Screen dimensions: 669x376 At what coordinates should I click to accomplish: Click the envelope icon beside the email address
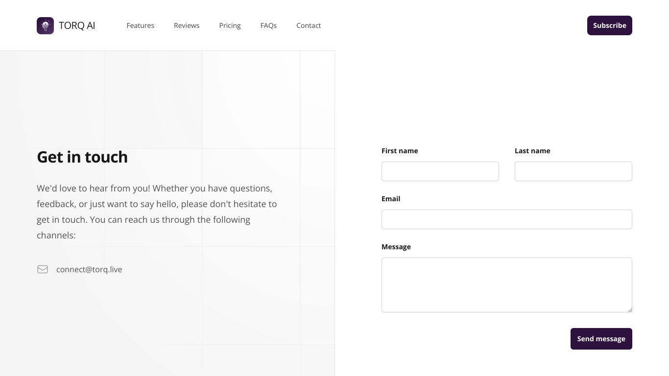43,269
